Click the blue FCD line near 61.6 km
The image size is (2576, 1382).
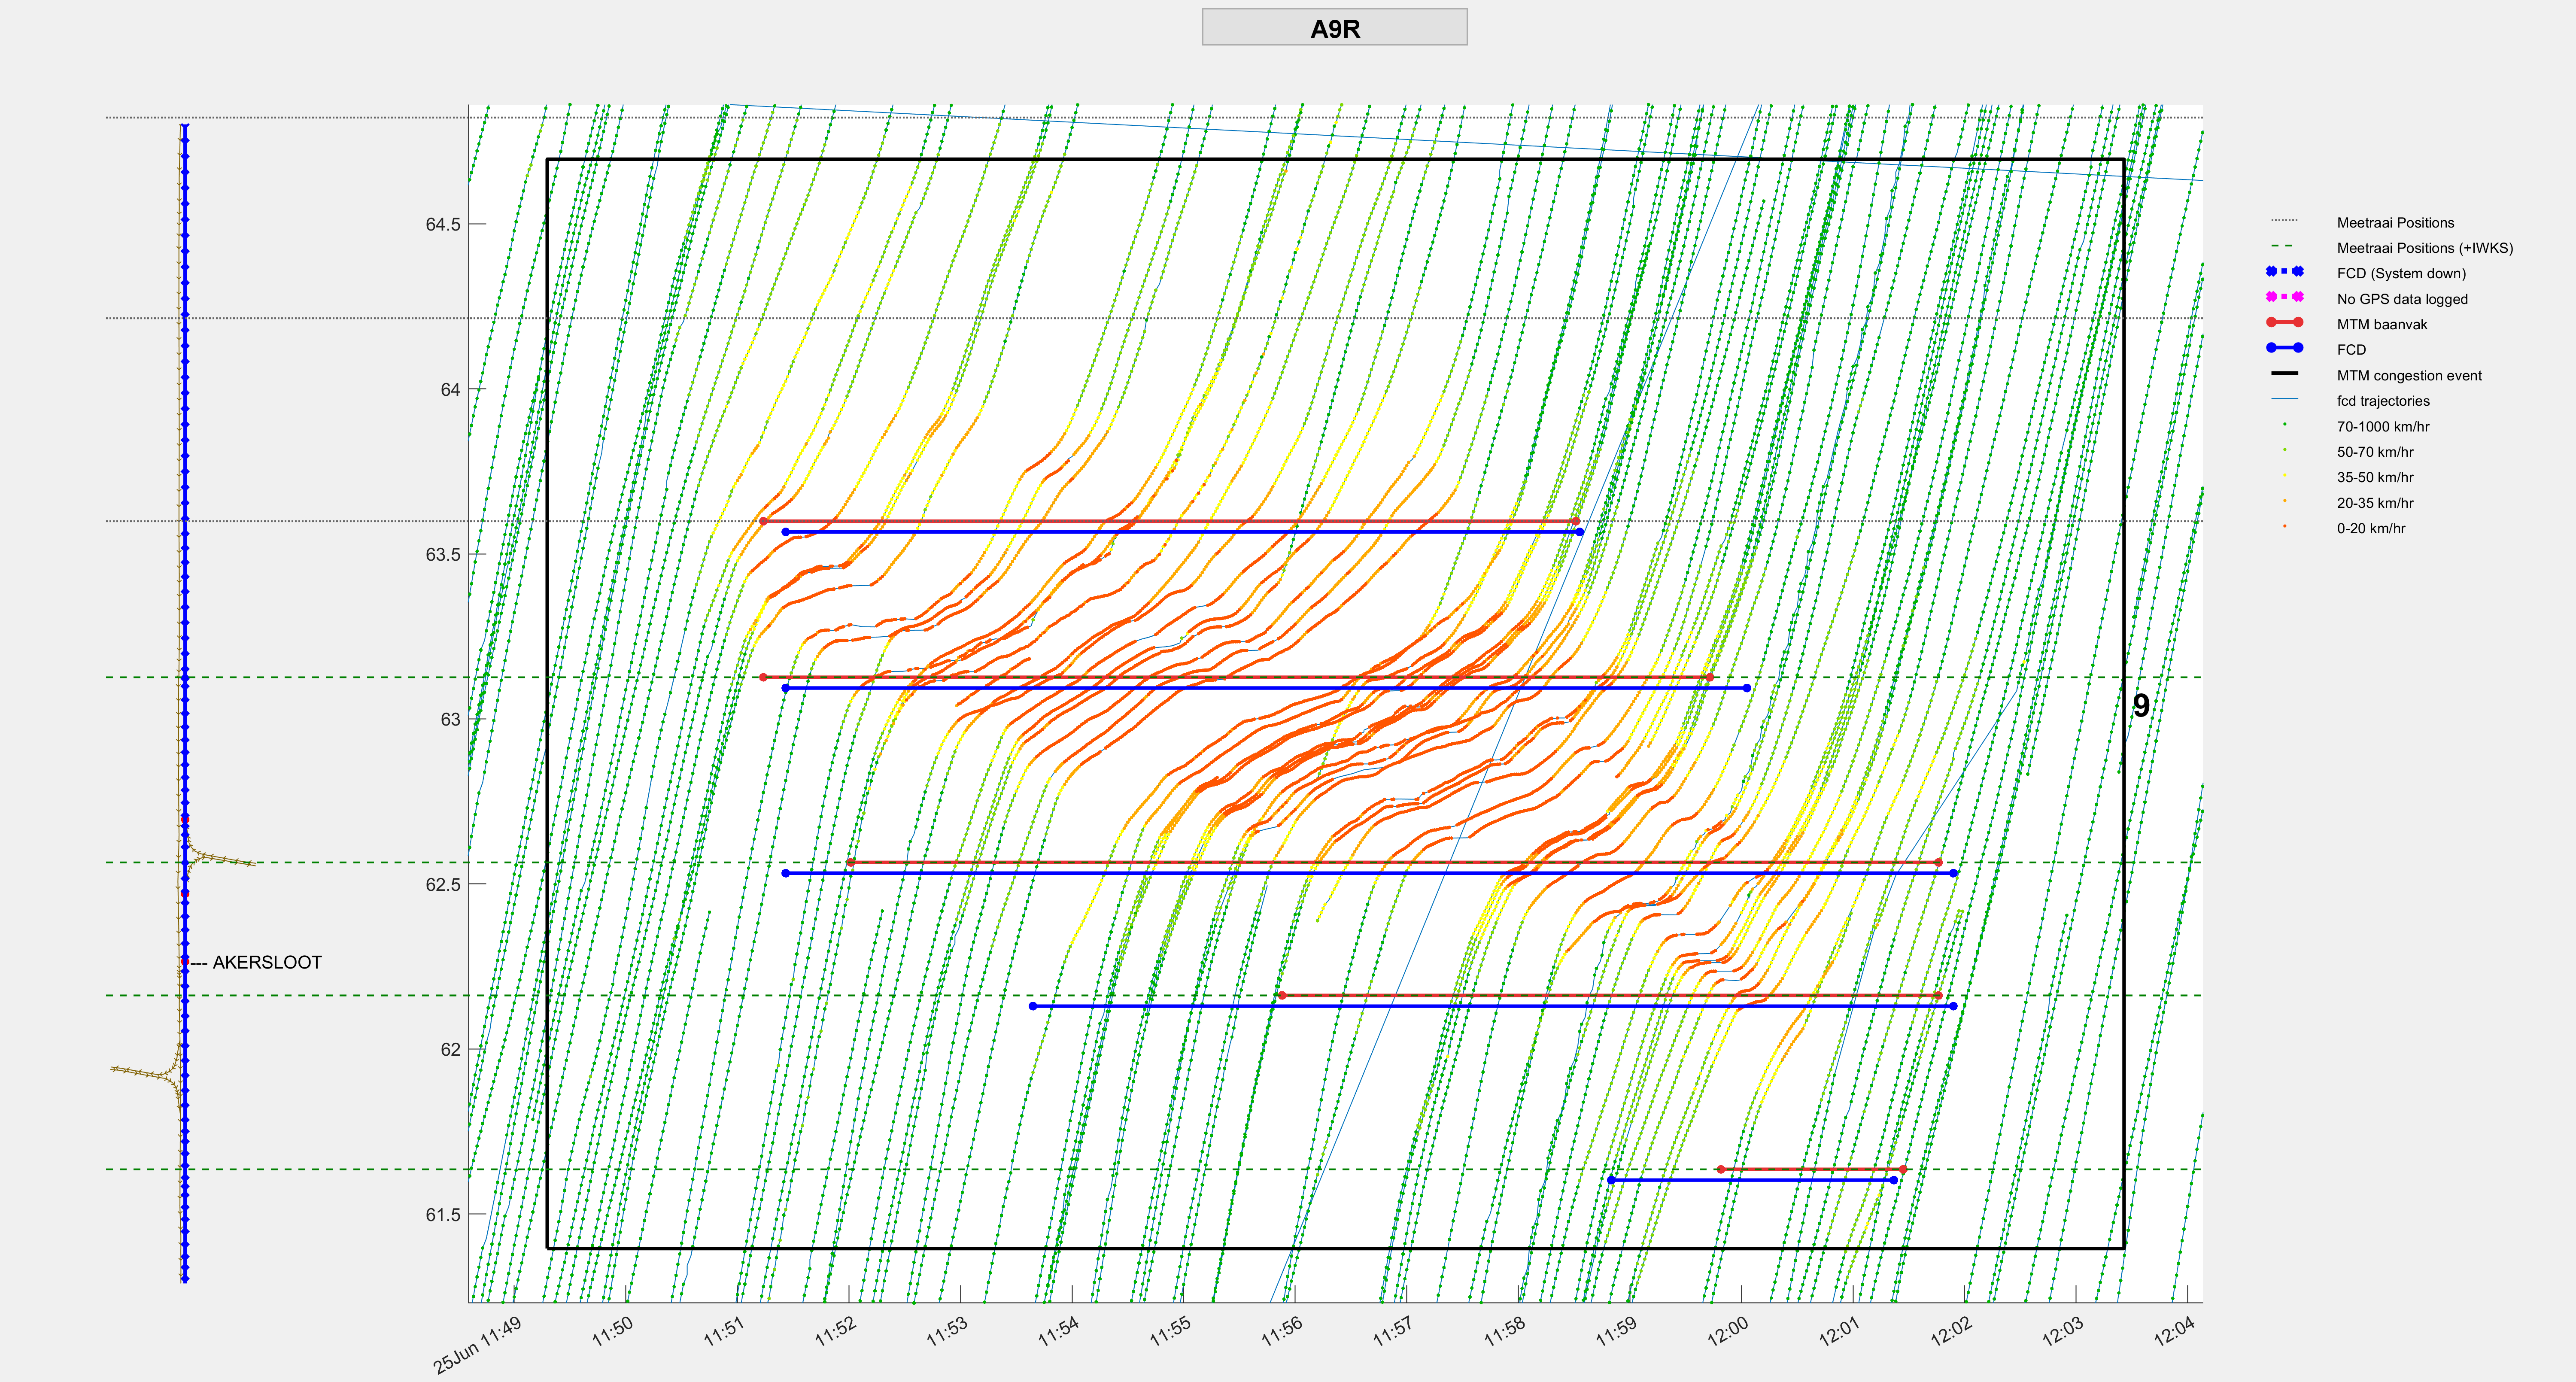(x=1752, y=1180)
